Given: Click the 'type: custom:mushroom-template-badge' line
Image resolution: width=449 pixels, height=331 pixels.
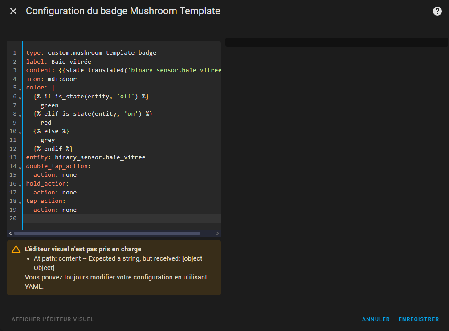Looking at the screenshot, I should pos(91,53).
